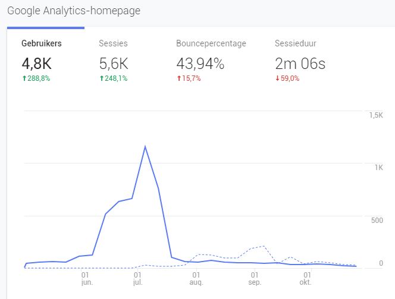Click the 01 okt. axis label
This screenshot has height=299, width=395.
coord(306,278)
